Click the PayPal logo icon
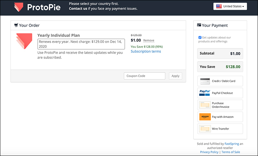 (x=205, y=93)
